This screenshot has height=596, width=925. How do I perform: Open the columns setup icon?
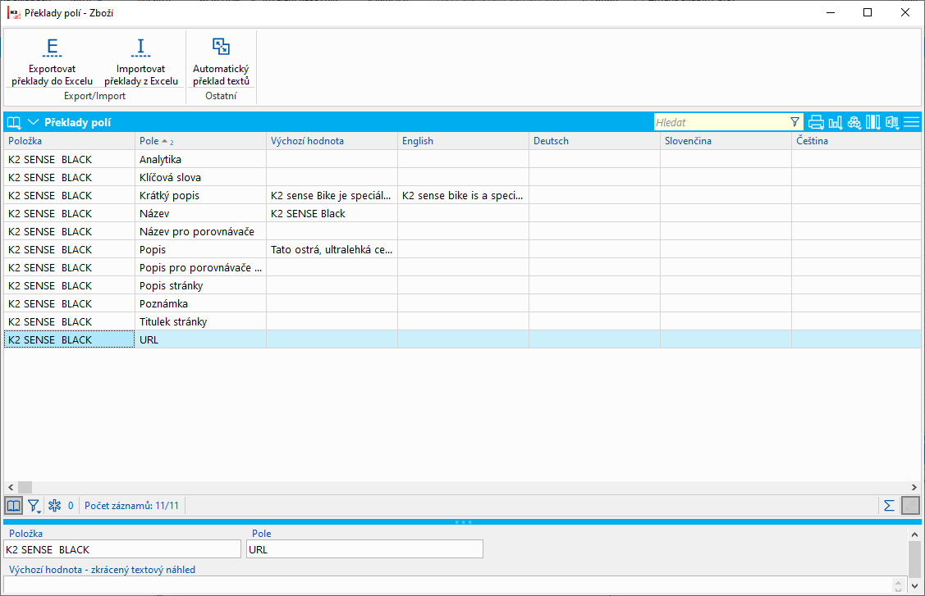[873, 122]
